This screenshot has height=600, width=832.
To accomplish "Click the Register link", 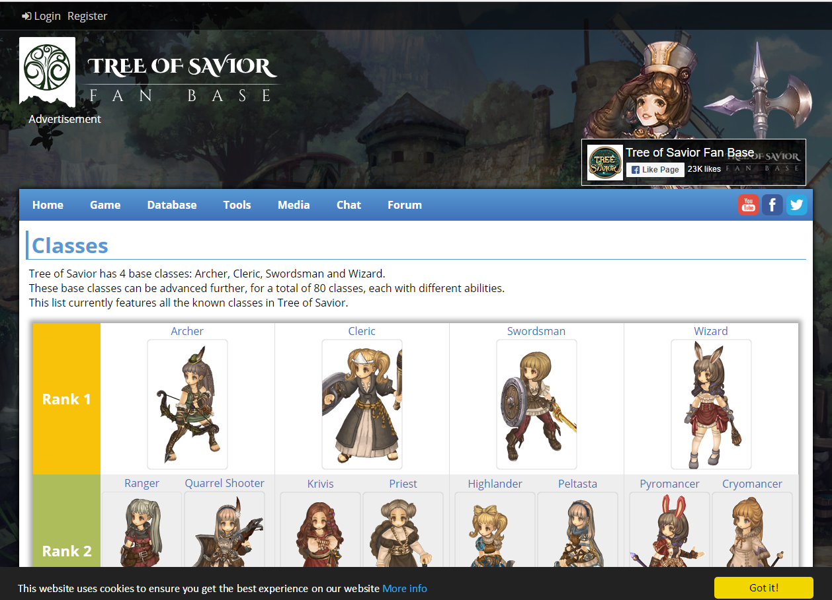I will [87, 16].
